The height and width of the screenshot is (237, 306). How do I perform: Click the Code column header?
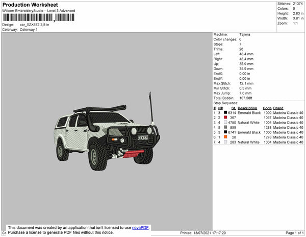click(x=267, y=108)
